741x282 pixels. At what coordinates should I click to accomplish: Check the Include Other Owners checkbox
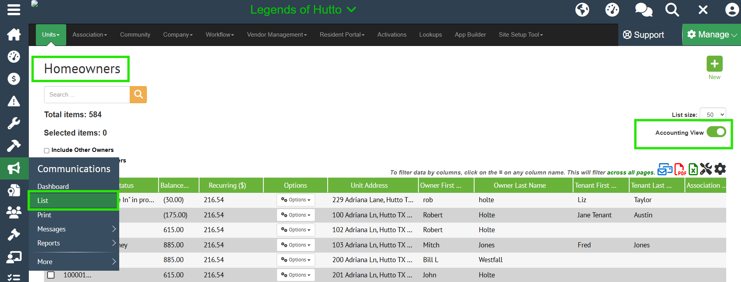47,150
